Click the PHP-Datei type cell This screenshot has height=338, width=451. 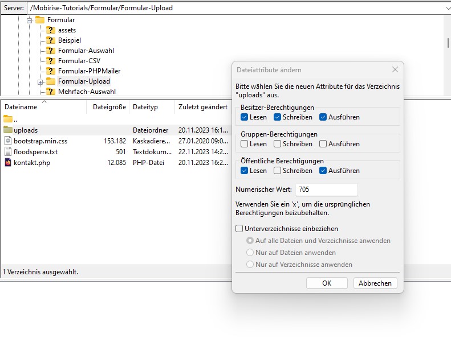click(148, 163)
